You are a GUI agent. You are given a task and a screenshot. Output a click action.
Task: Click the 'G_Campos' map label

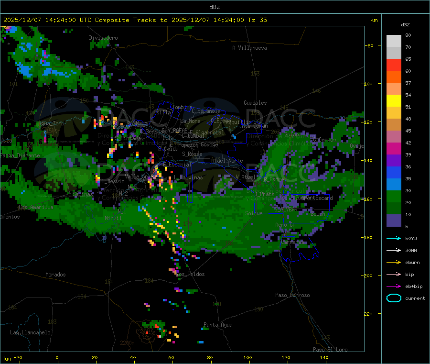(x=324, y=140)
